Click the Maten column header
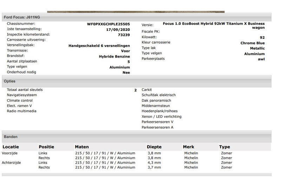281x187 pixels. pos(82,147)
